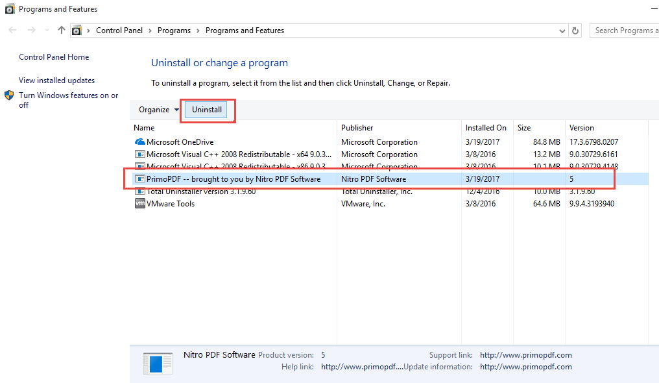Click the Uninstall button
Screen dimensions: 659x383
207,110
